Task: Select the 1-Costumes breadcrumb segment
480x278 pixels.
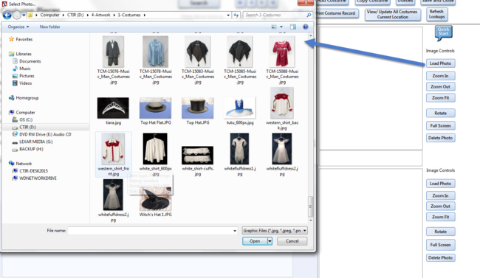Action: 129,15
